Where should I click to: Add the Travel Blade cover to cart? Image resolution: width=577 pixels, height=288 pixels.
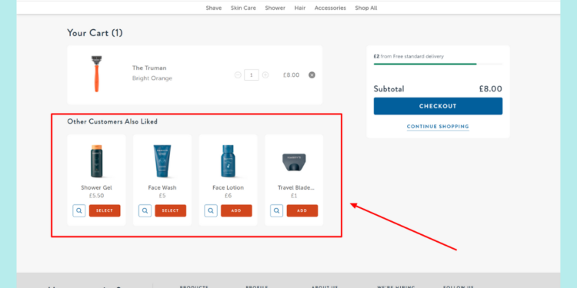[302, 211]
